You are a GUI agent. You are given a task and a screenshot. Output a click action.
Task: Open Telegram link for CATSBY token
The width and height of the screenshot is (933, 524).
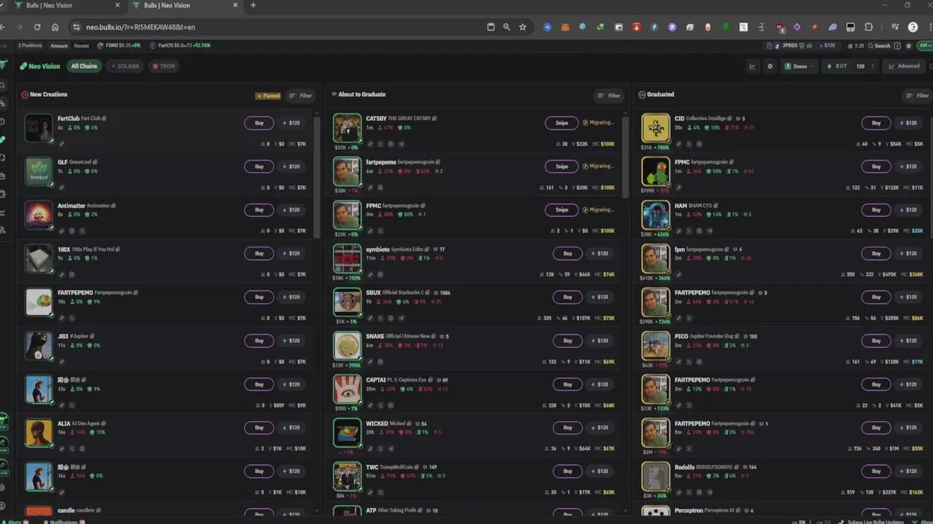(401, 144)
